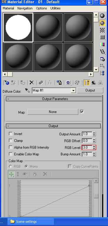The width and height of the screenshot is (108, 226).
Task: Click the Video Color Check icon
Action: click(102, 44)
